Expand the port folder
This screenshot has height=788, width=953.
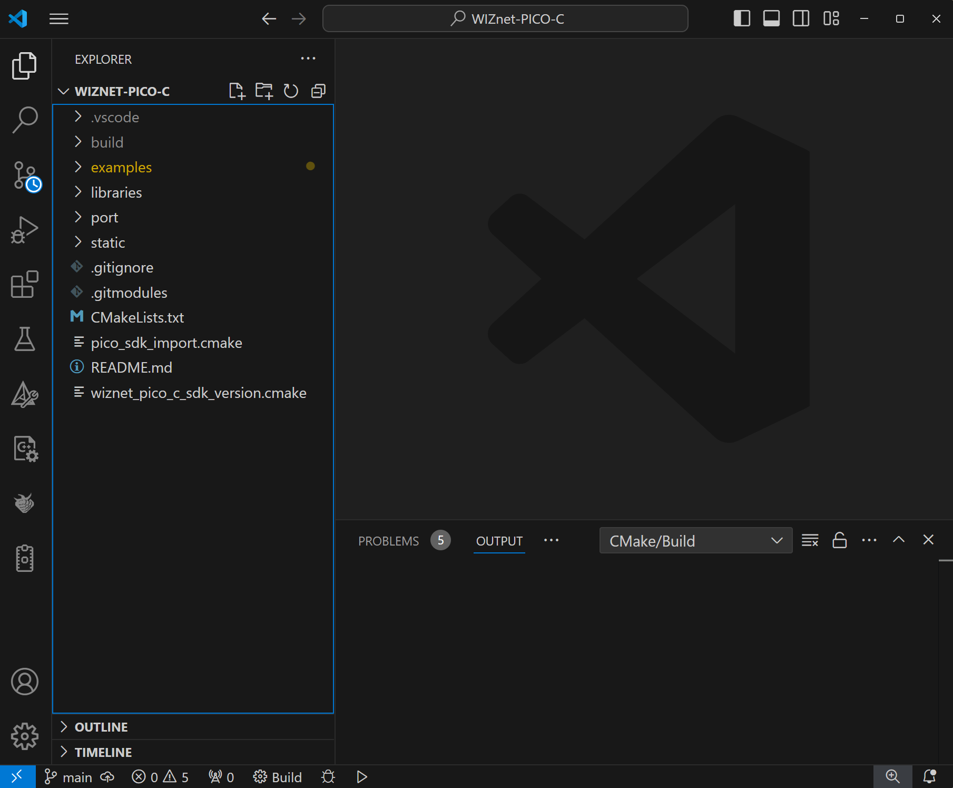click(193, 217)
